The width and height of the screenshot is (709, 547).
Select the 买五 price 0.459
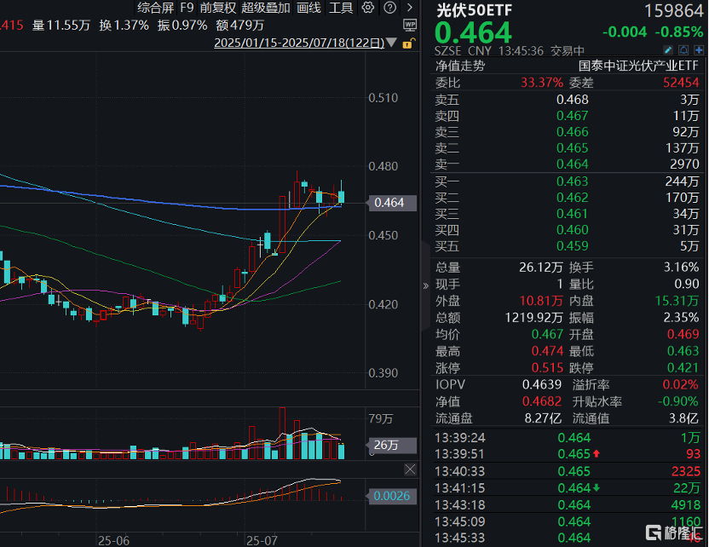(x=573, y=246)
